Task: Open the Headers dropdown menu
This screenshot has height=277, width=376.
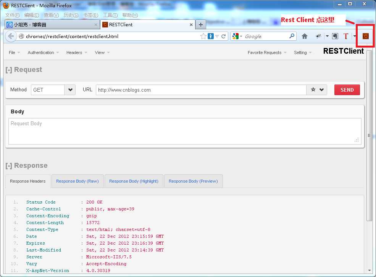Action: click(x=77, y=53)
